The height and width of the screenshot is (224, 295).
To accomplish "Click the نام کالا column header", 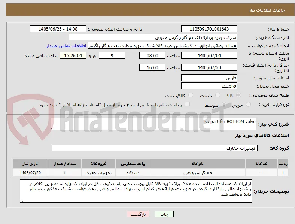I will pyautogui.click(x=198, y=164).
